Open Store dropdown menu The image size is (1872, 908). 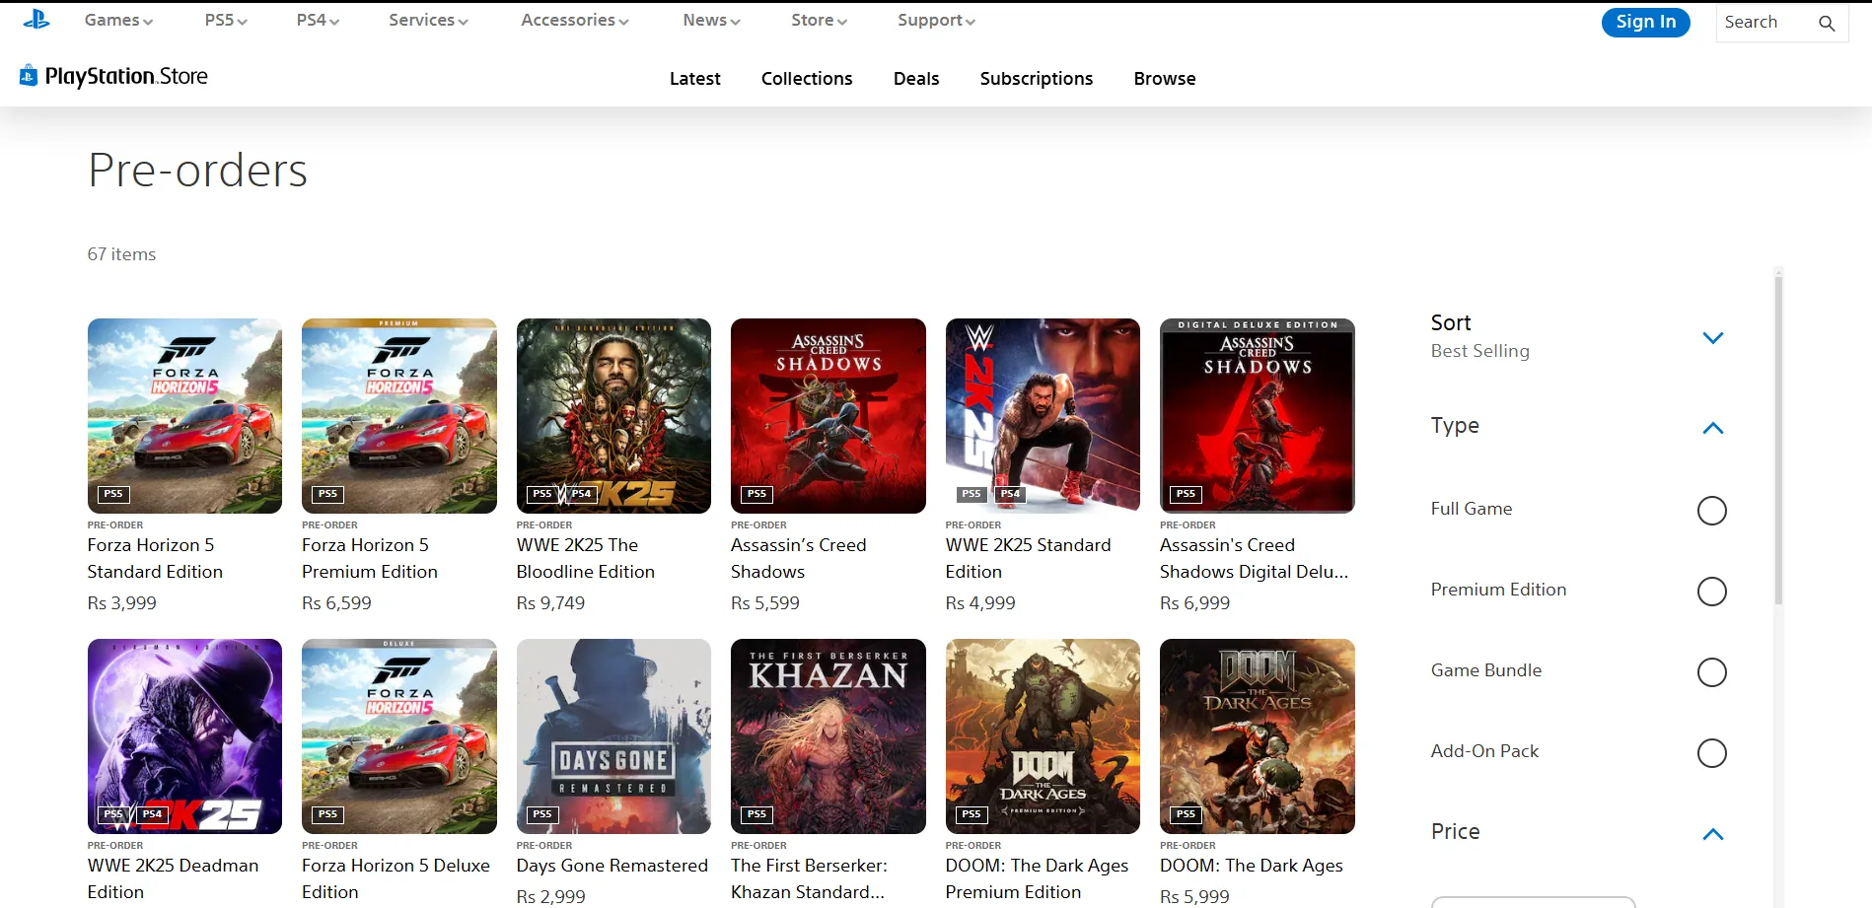tap(819, 20)
